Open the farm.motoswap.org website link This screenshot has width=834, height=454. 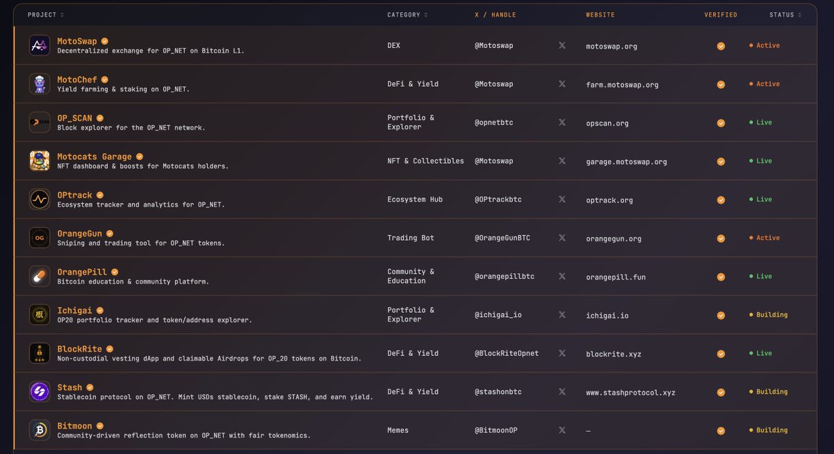622,85
